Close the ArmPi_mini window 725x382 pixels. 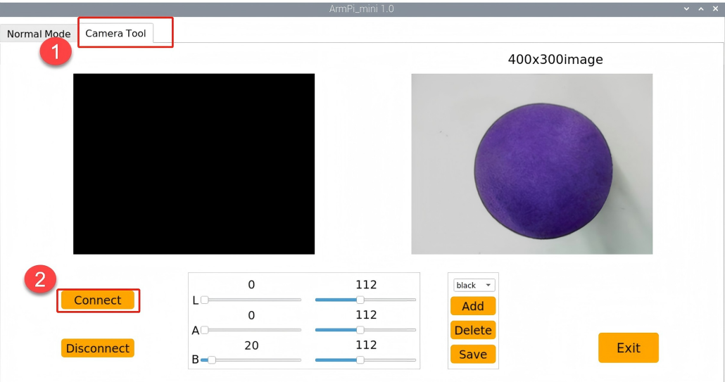(715, 8)
